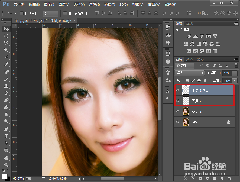
Task: Select the Hand tool
Action: point(6,158)
